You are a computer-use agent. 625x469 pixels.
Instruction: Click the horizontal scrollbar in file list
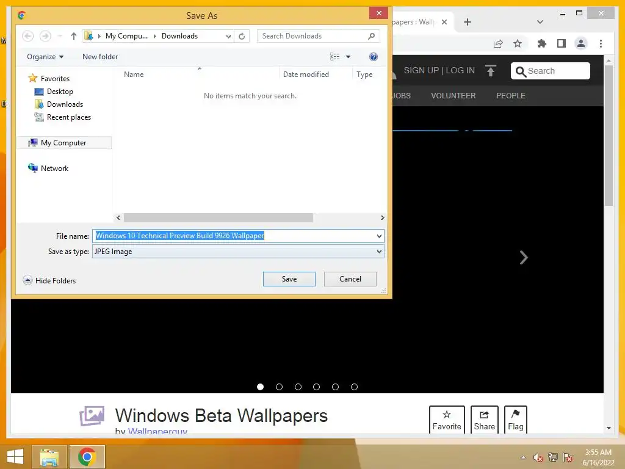pyautogui.click(x=219, y=218)
